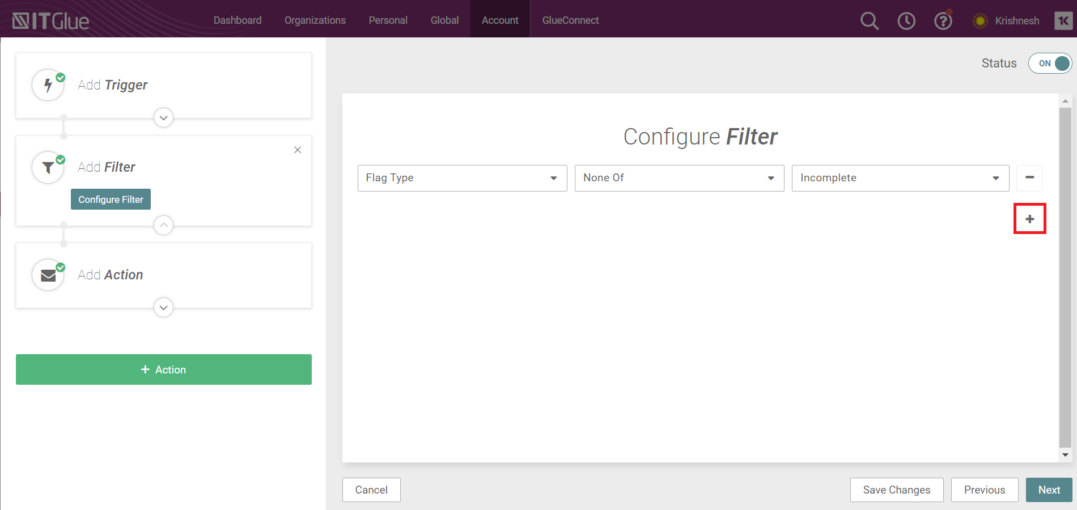This screenshot has width=1077, height=510.
Task: Click the scrollbar down arrow
Action: [1066, 455]
